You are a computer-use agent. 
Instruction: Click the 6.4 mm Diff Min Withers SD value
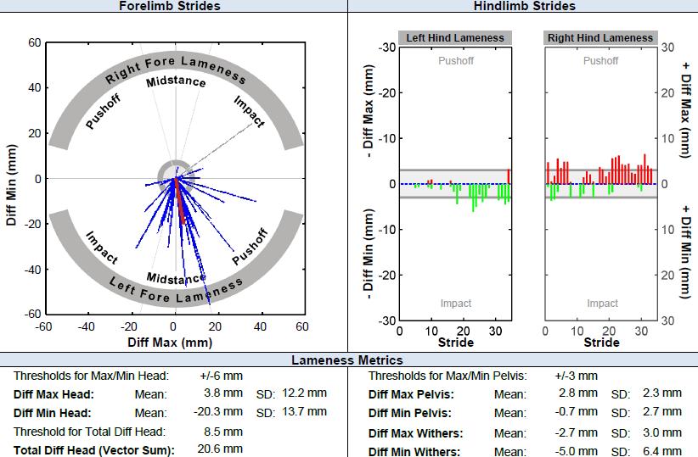click(662, 451)
